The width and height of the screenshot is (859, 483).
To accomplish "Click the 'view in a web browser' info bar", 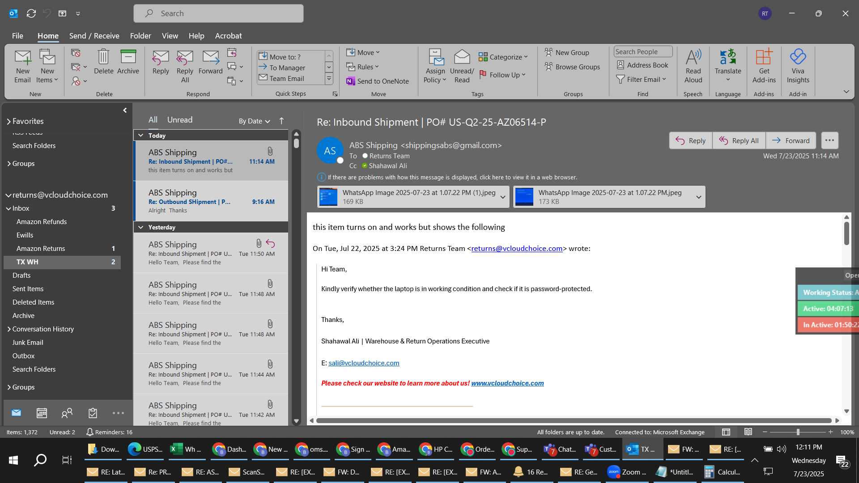I will click(x=447, y=177).
